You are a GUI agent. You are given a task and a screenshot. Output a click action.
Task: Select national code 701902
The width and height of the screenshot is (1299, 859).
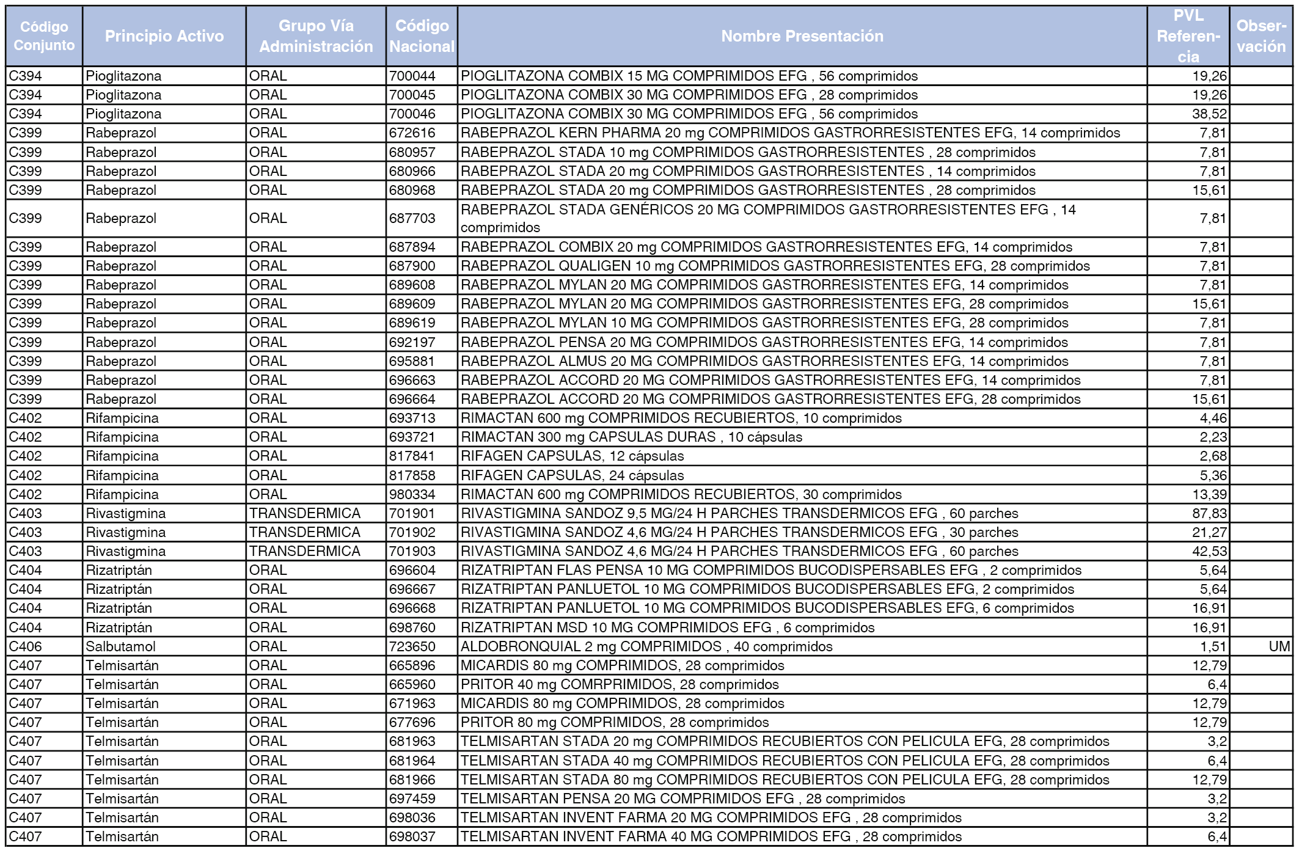[x=422, y=532]
